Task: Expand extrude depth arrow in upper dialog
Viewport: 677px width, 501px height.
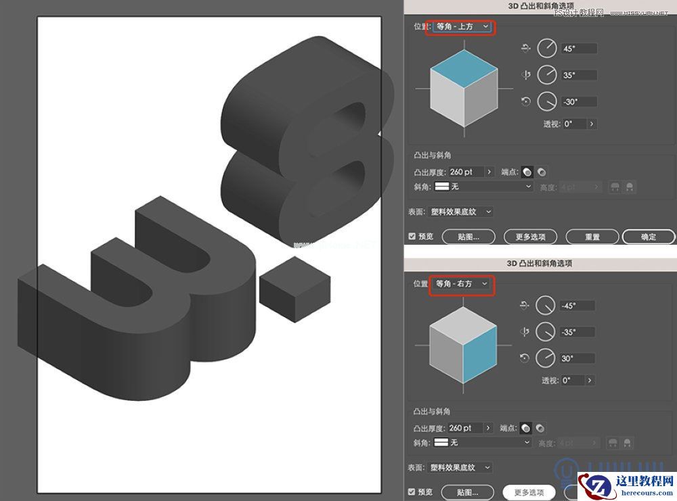Action: tap(489, 172)
